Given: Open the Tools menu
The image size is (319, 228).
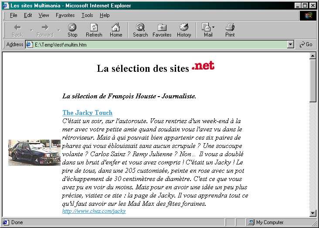Looking at the screenshot, I should [x=87, y=15].
